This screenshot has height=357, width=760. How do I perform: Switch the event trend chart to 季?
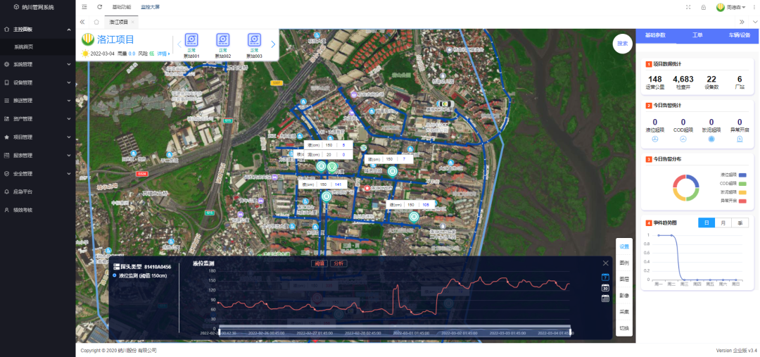click(740, 223)
